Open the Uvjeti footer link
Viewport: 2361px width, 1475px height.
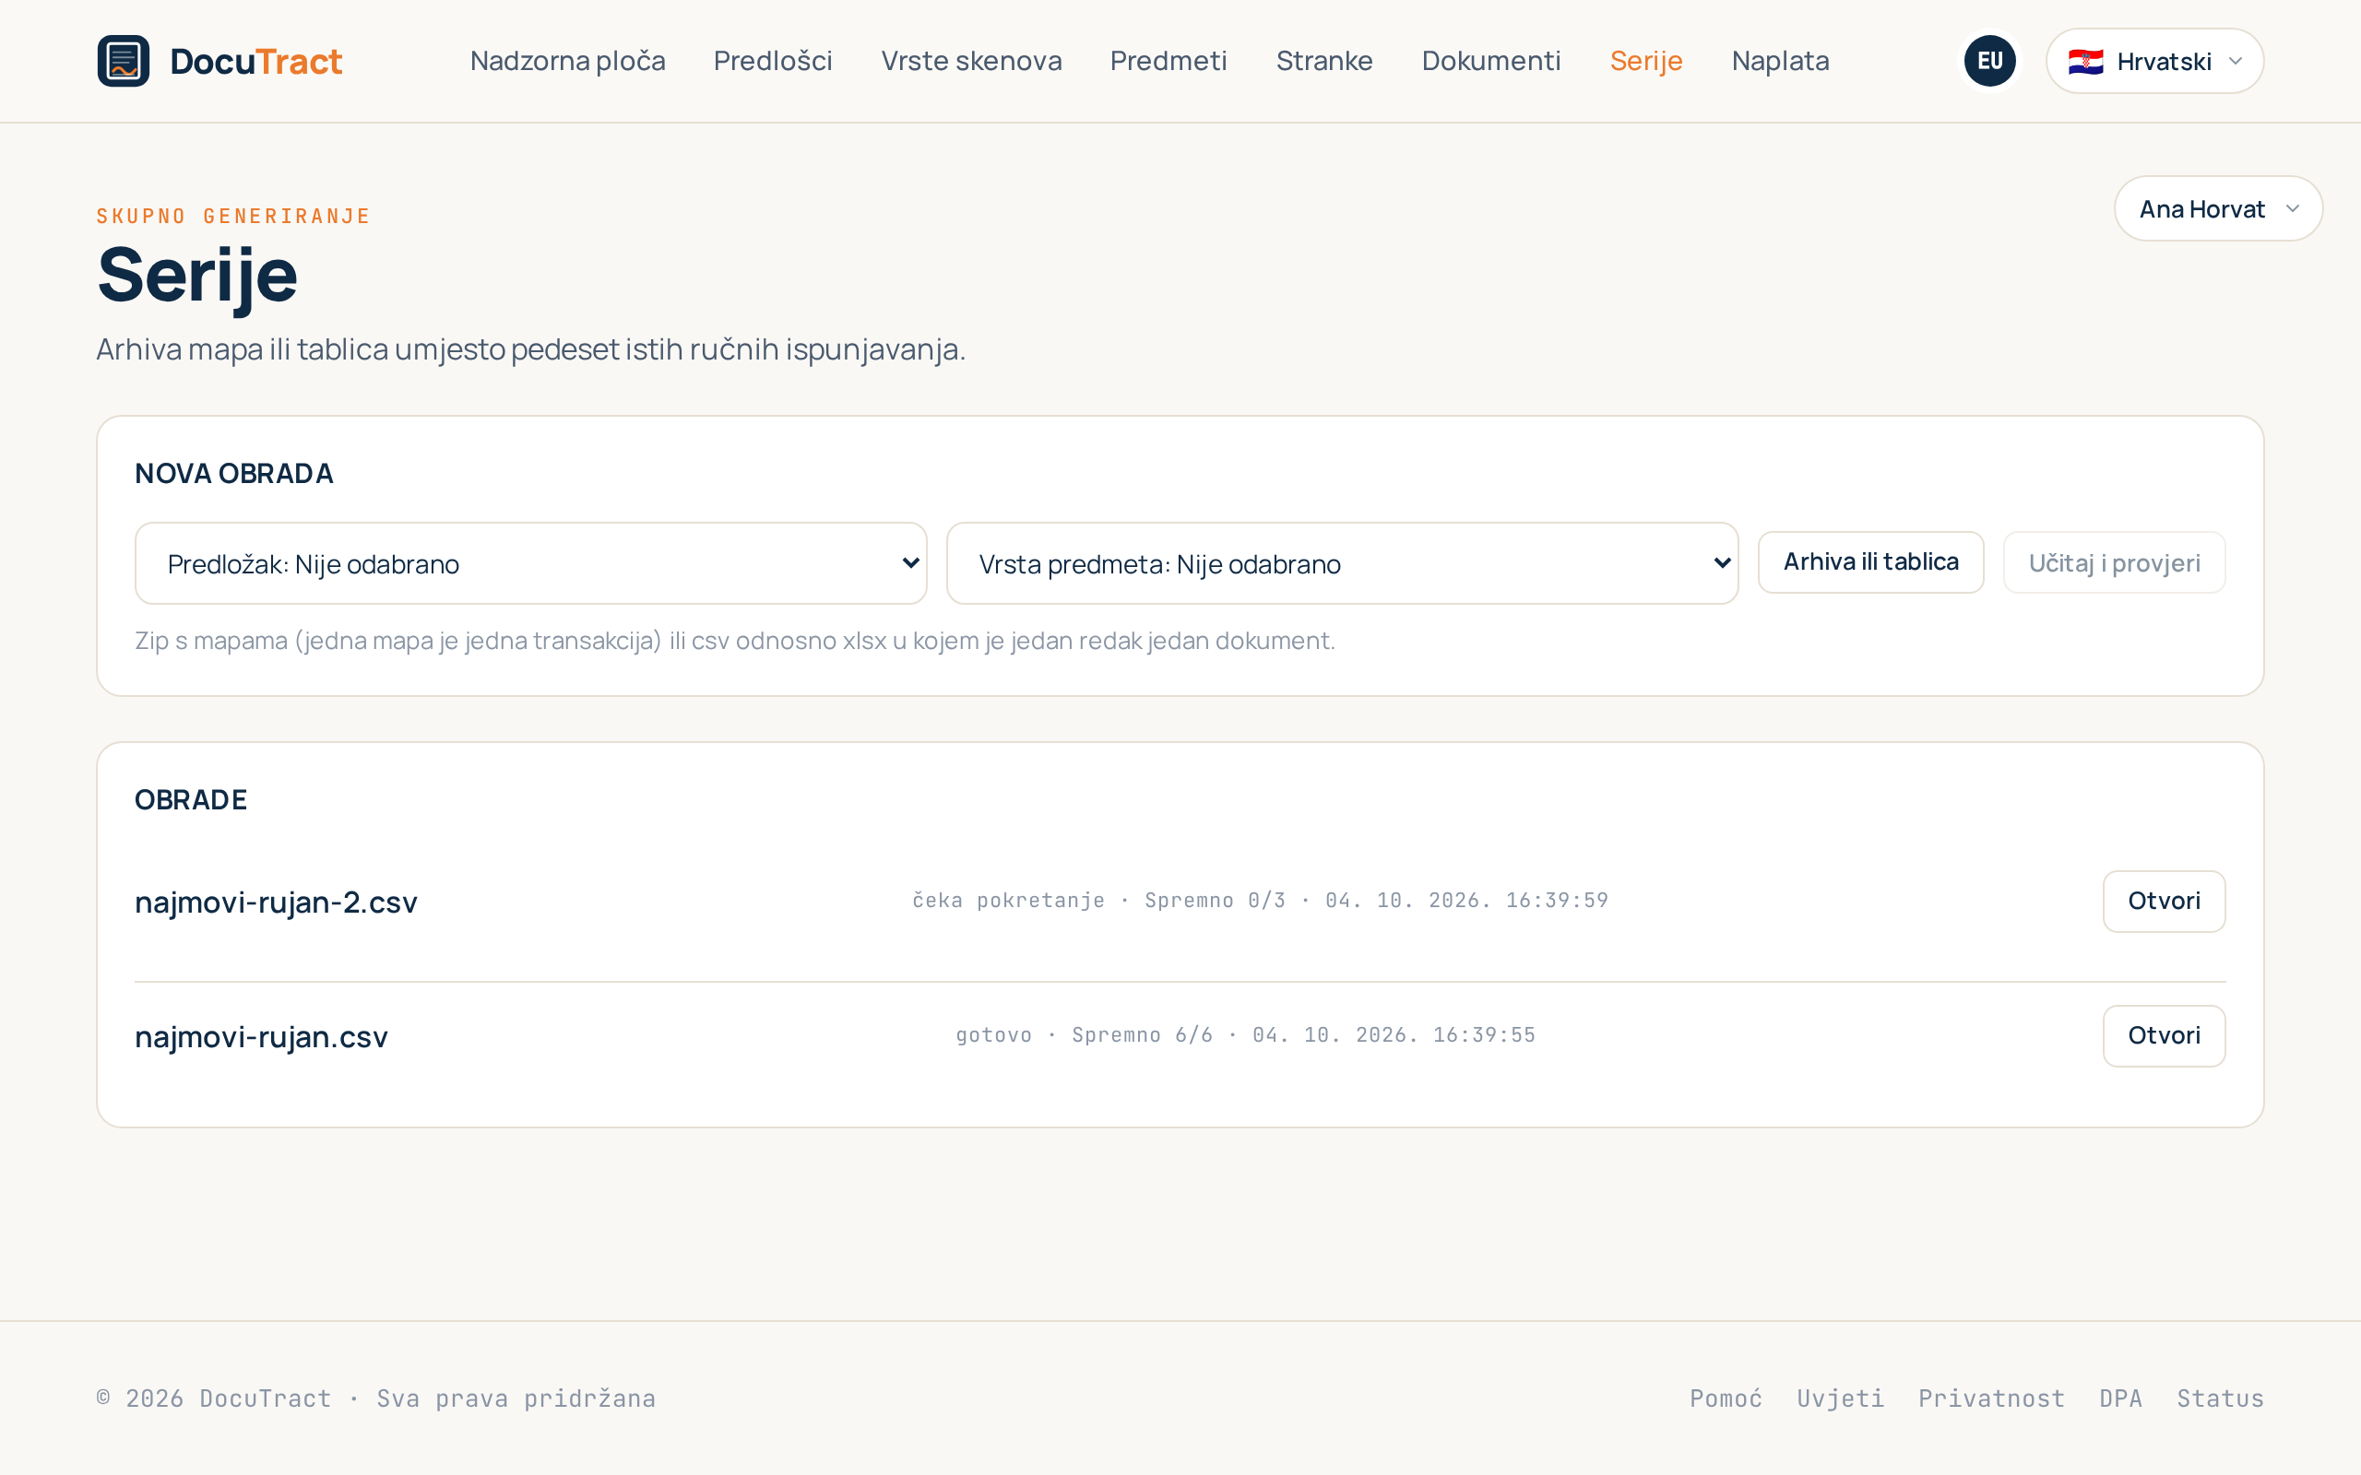(x=1840, y=1398)
